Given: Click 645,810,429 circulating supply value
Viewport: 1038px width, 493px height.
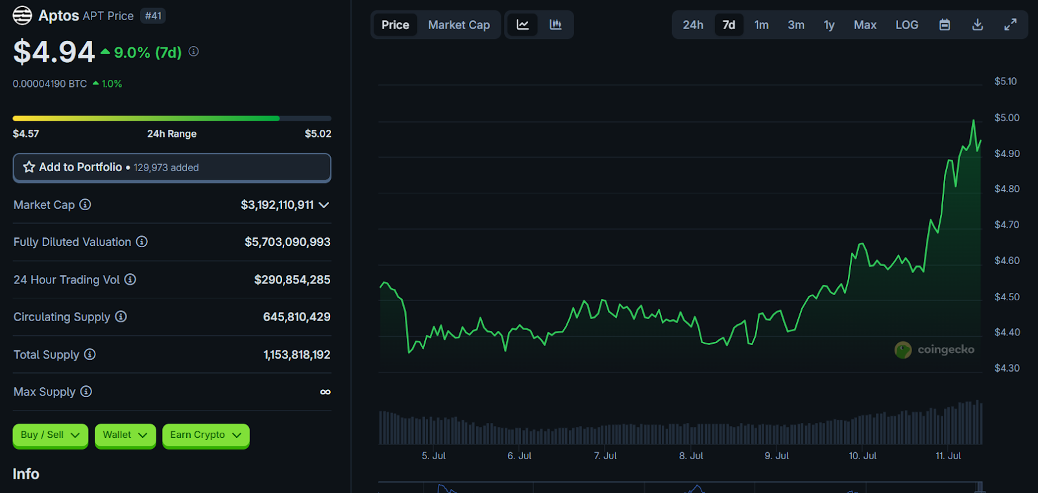Looking at the screenshot, I should [296, 317].
